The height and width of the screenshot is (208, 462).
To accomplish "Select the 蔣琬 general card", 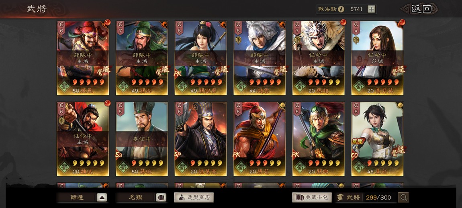I will [x=142, y=139].
